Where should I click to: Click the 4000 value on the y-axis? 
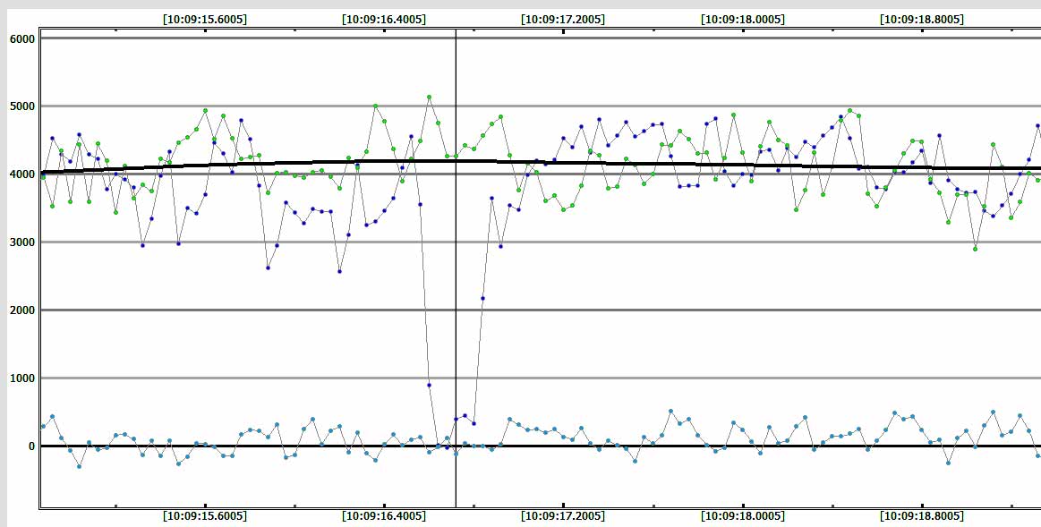21,174
